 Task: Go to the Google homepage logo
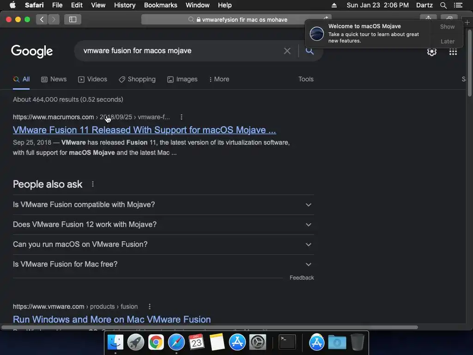[x=32, y=51]
